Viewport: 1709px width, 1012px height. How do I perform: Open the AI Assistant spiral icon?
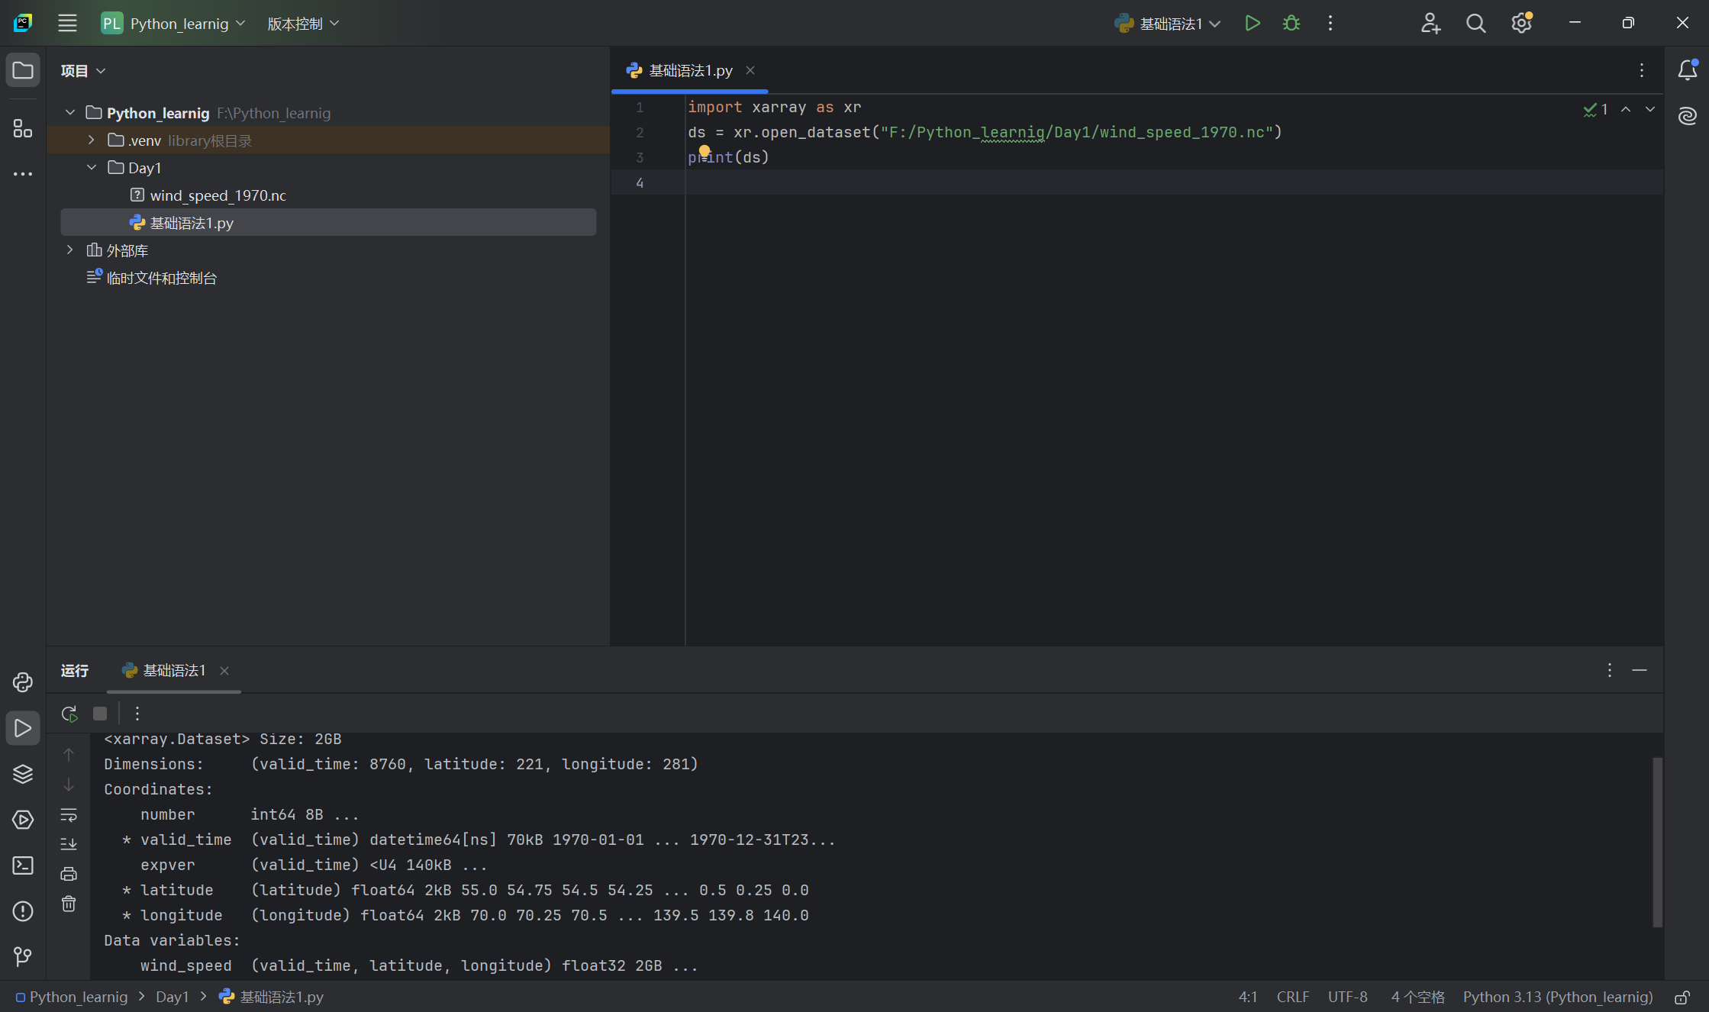(1687, 116)
